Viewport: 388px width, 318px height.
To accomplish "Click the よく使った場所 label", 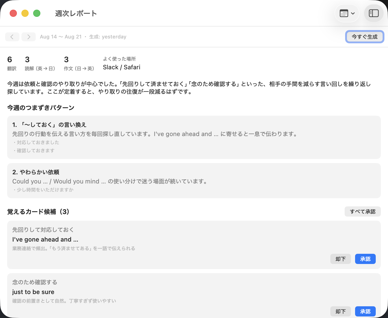I will click(x=119, y=59).
